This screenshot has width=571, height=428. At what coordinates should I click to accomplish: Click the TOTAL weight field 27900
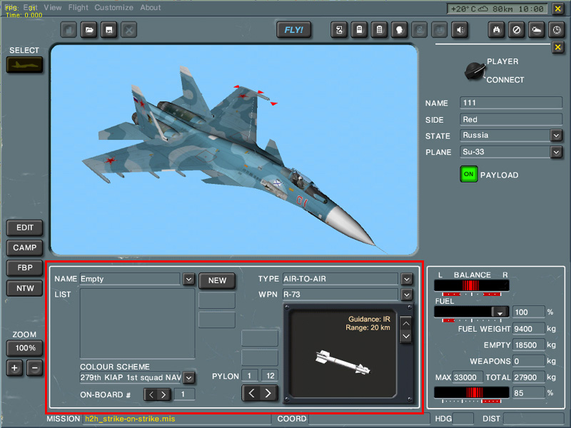[528, 377]
